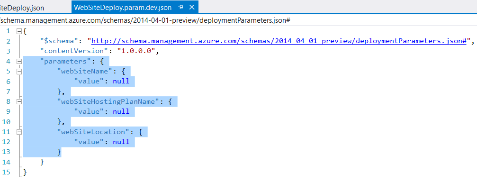Click the "value" key on line 9
This screenshot has height=182, width=477.
(x=89, y=111)
